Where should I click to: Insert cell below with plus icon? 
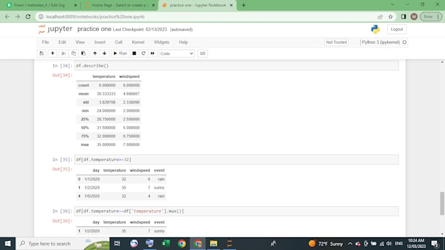[52, 54]
